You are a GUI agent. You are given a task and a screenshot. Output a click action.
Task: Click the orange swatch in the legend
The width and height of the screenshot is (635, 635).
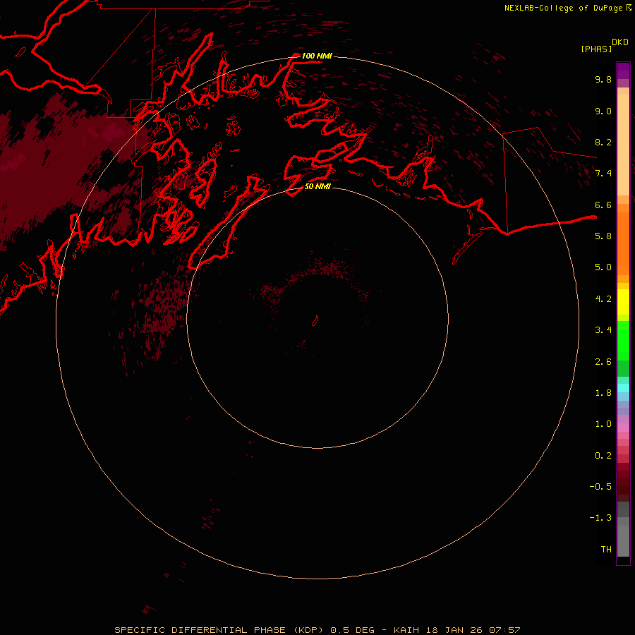coord(623,243)
